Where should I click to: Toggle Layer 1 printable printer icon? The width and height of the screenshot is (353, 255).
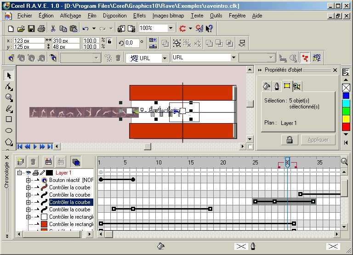(x=35, y=173)
